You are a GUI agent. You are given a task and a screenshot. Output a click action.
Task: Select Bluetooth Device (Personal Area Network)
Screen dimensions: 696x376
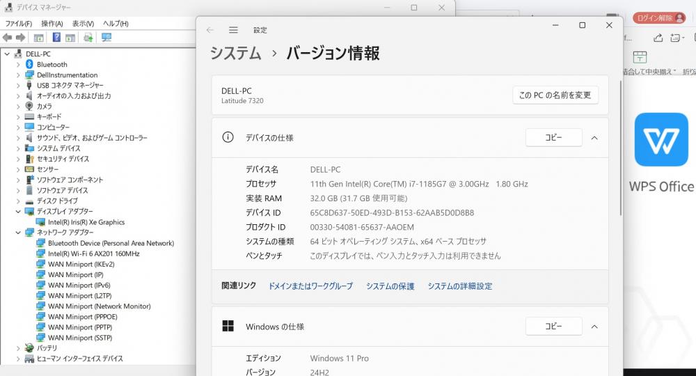tap(111, 243)
